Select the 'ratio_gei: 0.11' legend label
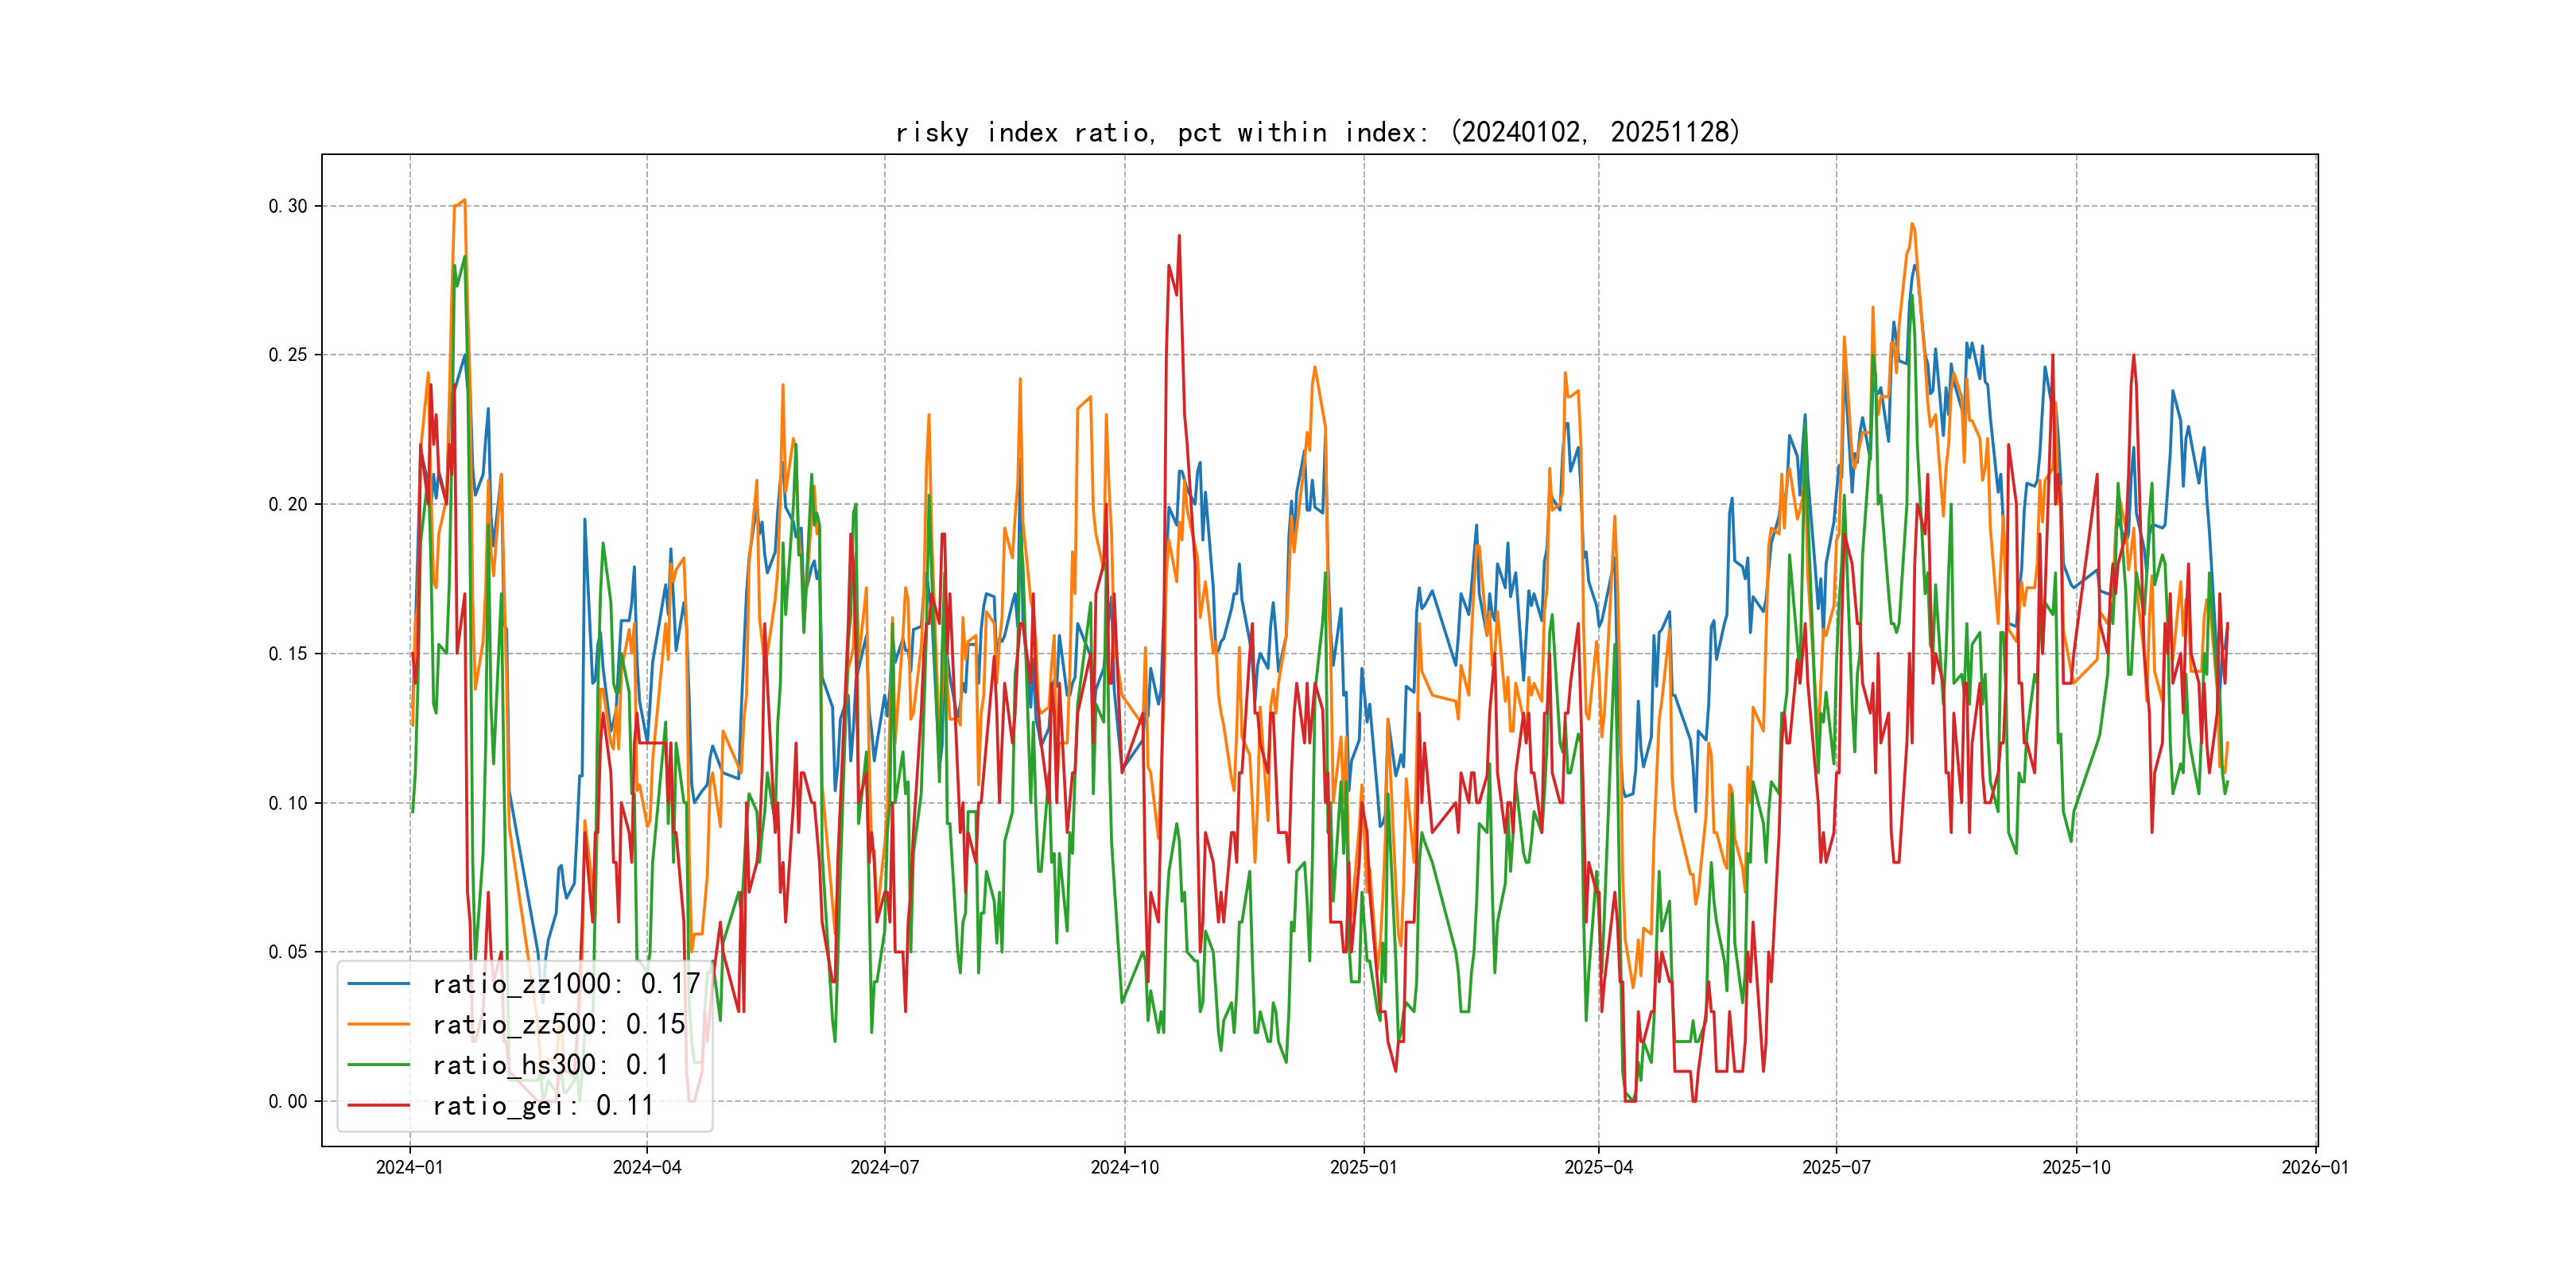The width and height of the screenshot is (2576, 1288). [543, 1105]
